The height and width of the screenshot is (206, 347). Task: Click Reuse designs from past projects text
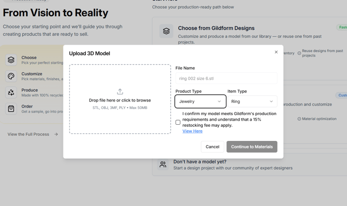tap(322, 53)
